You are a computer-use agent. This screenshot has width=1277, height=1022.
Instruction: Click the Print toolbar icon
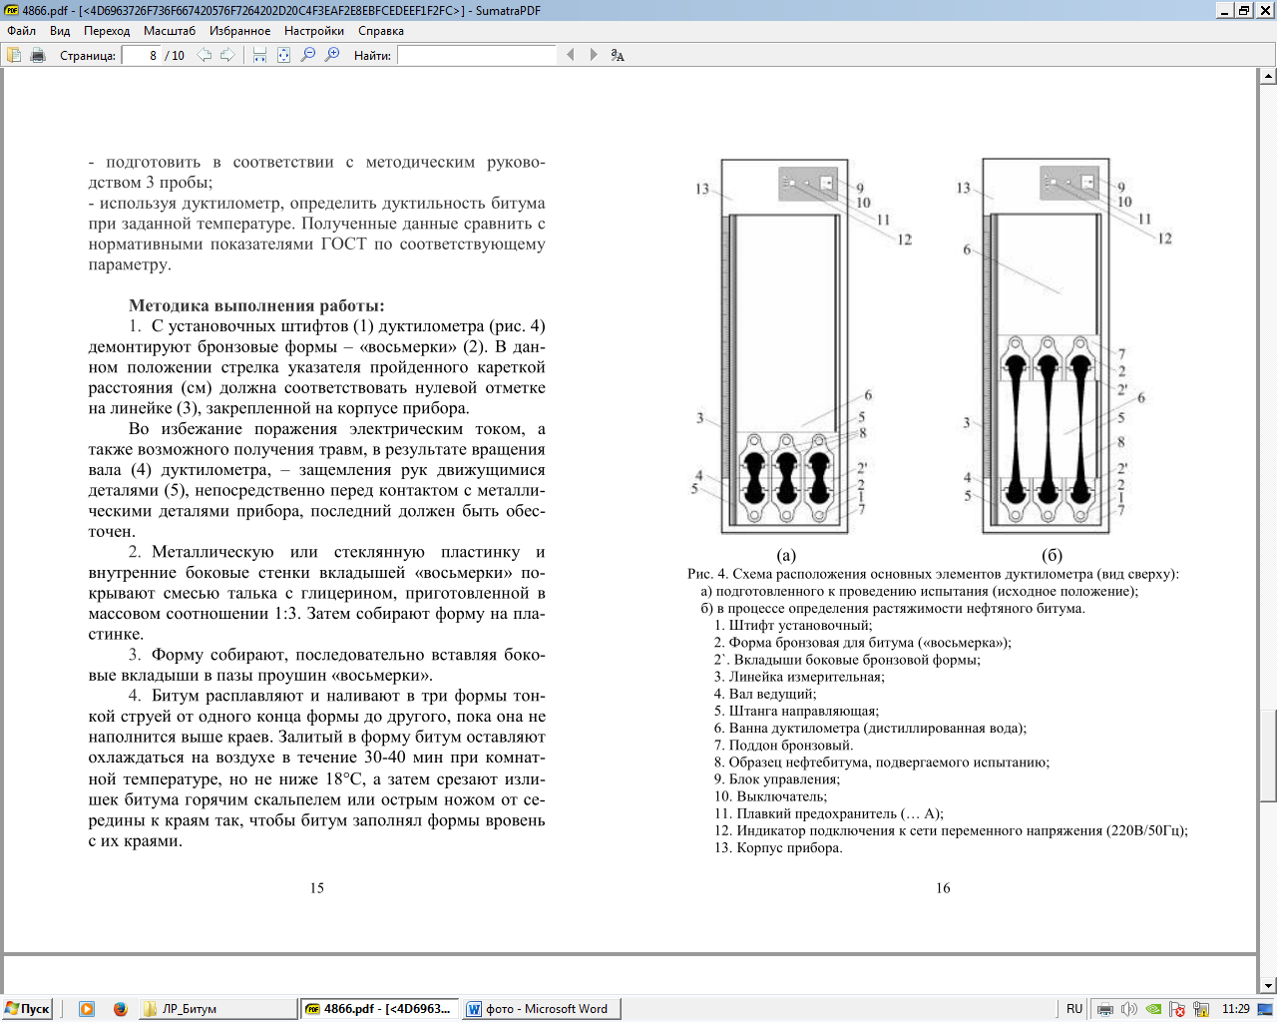pyautogui.click(x=38, y=55)
